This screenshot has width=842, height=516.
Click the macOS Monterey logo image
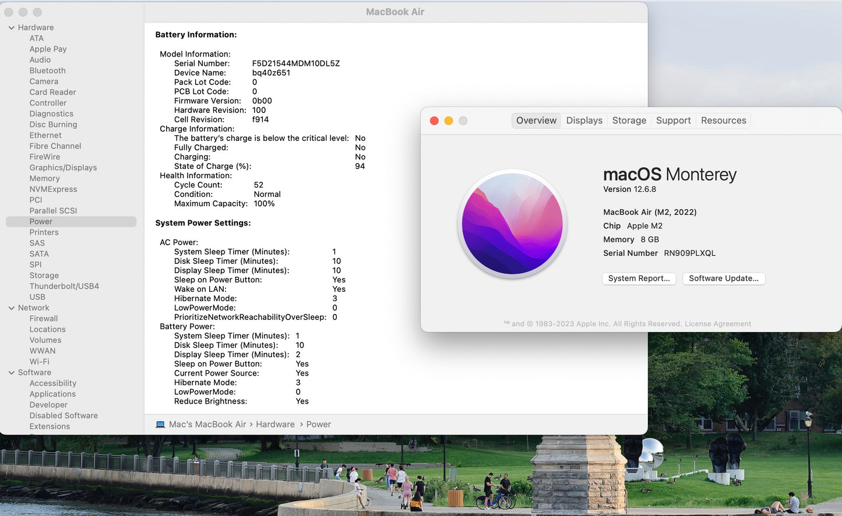point(512,224)
